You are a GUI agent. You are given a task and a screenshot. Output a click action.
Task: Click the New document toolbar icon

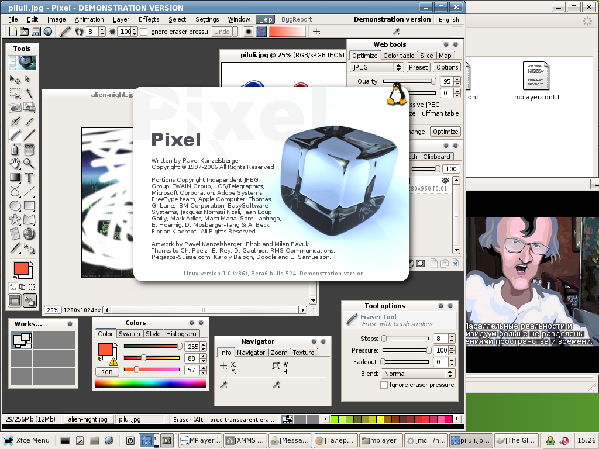click(x=13, y=32)
